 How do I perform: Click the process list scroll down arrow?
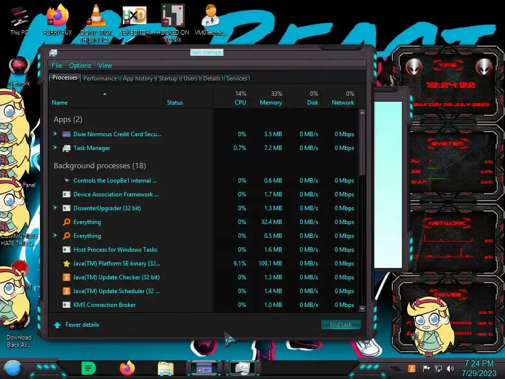[362, 309]
